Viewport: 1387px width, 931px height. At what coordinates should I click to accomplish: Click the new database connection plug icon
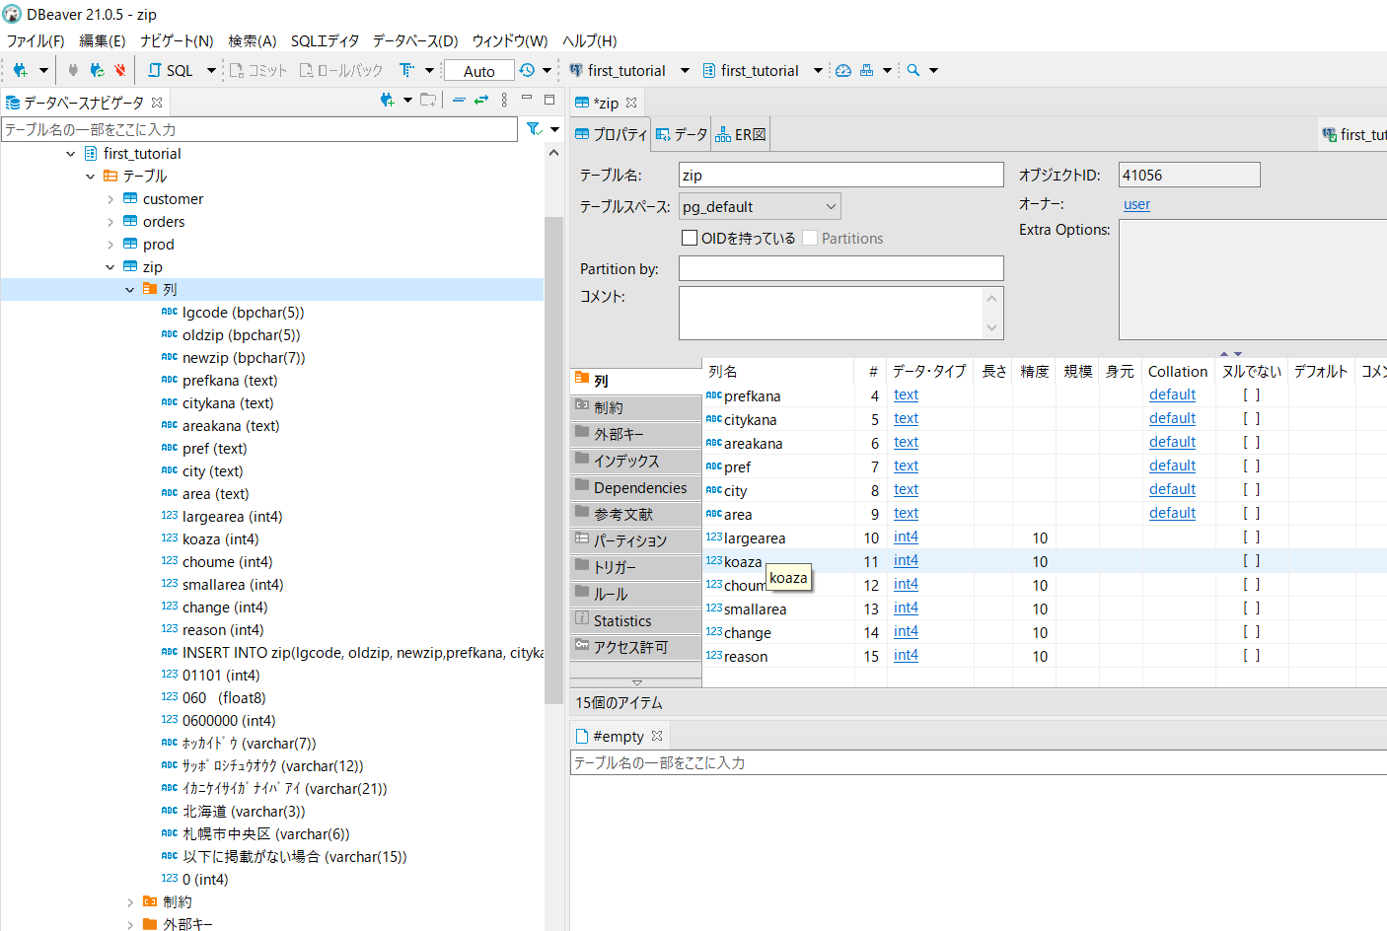coord(20,70)
